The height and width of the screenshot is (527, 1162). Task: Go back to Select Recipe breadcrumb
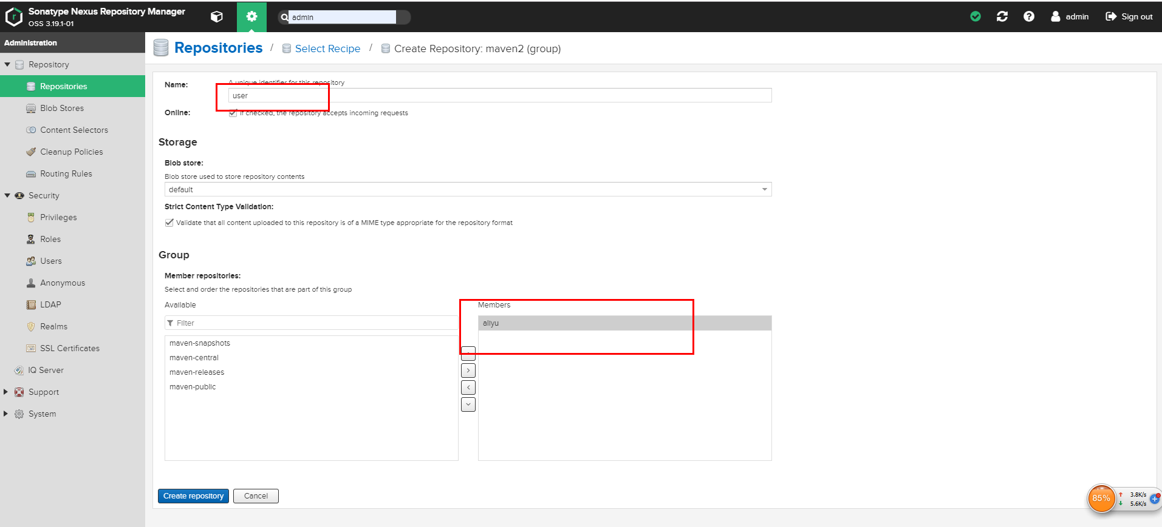[x=327, y=49]
